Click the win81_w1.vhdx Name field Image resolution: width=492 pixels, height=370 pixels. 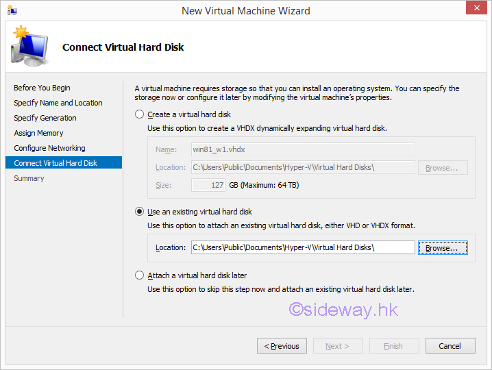click(x=302, y=149)
